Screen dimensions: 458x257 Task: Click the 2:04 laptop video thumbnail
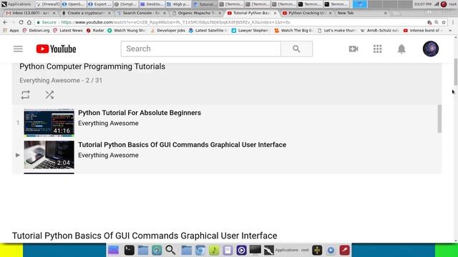pyautogui.click(x=49, y=155)
